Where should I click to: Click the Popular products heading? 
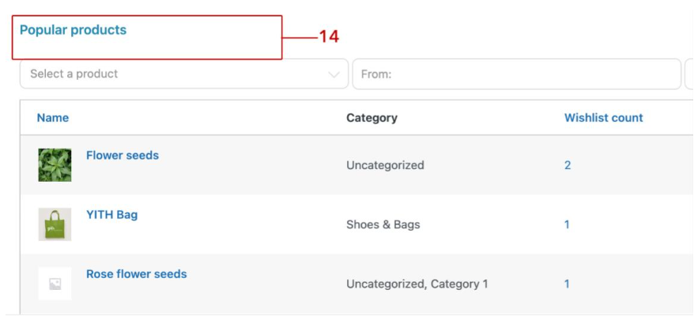(x=73, y=30)
